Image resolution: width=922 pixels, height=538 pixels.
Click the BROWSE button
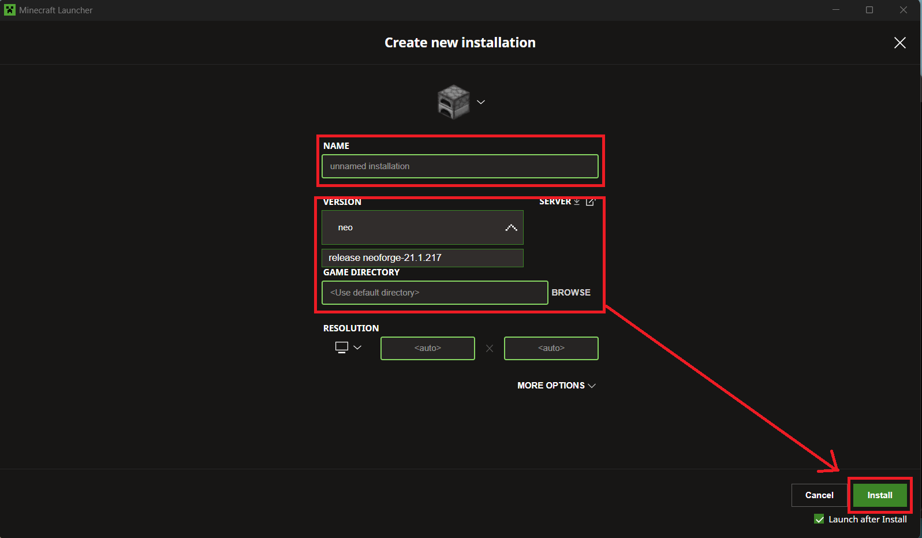(571, 293)
